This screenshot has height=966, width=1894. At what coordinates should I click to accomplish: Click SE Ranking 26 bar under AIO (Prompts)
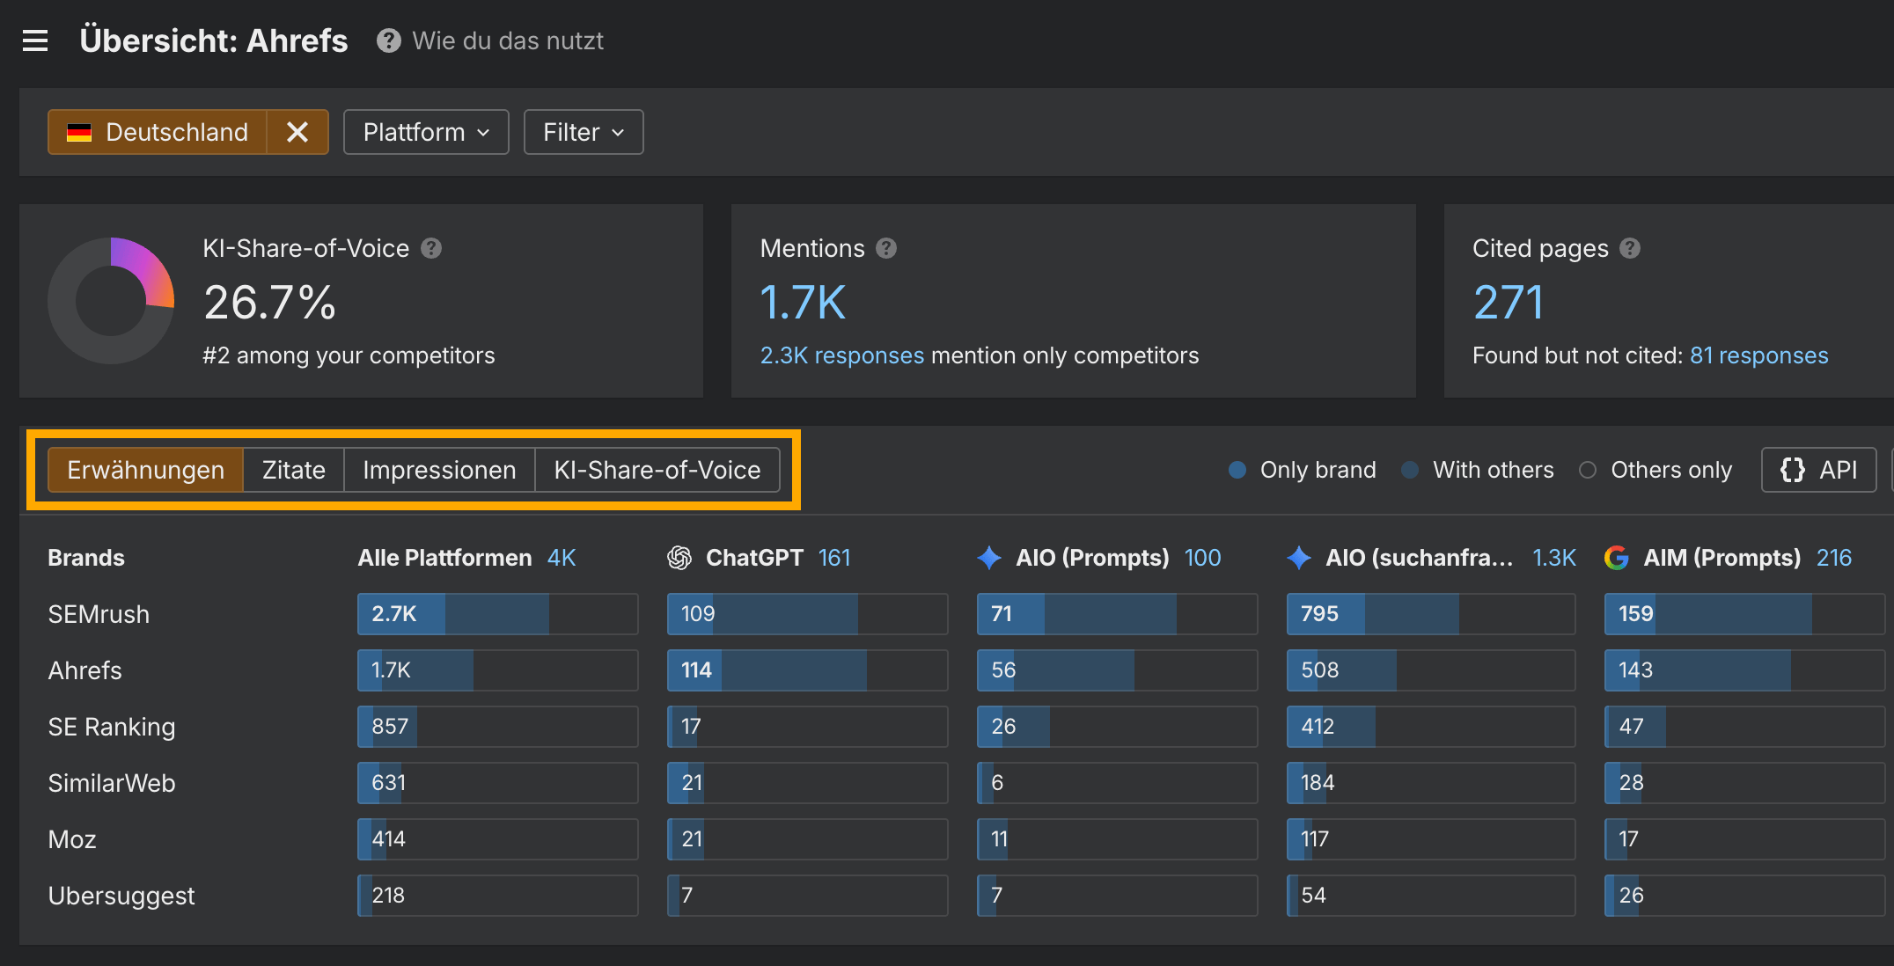tap(1117, 727)
